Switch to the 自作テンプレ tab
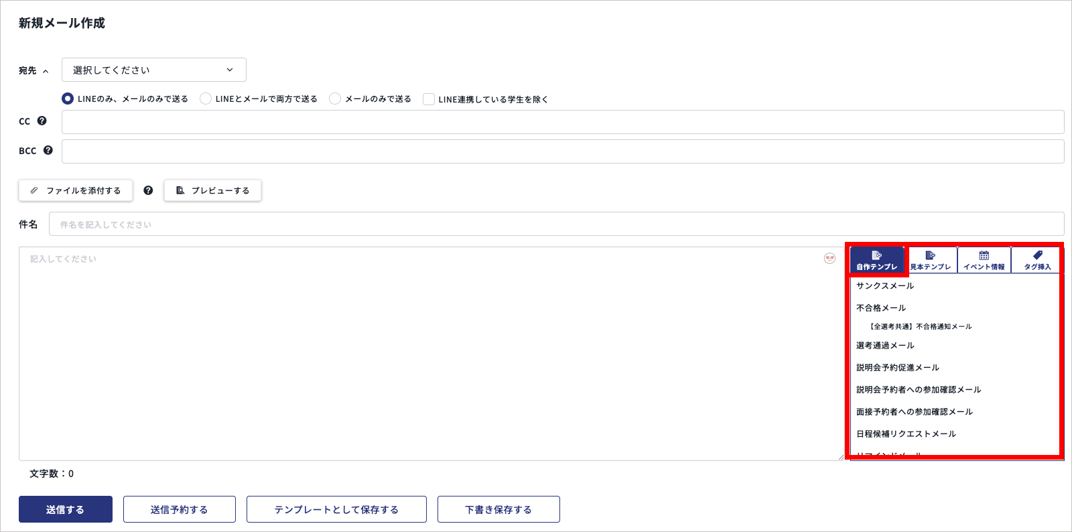 (876, 260)
